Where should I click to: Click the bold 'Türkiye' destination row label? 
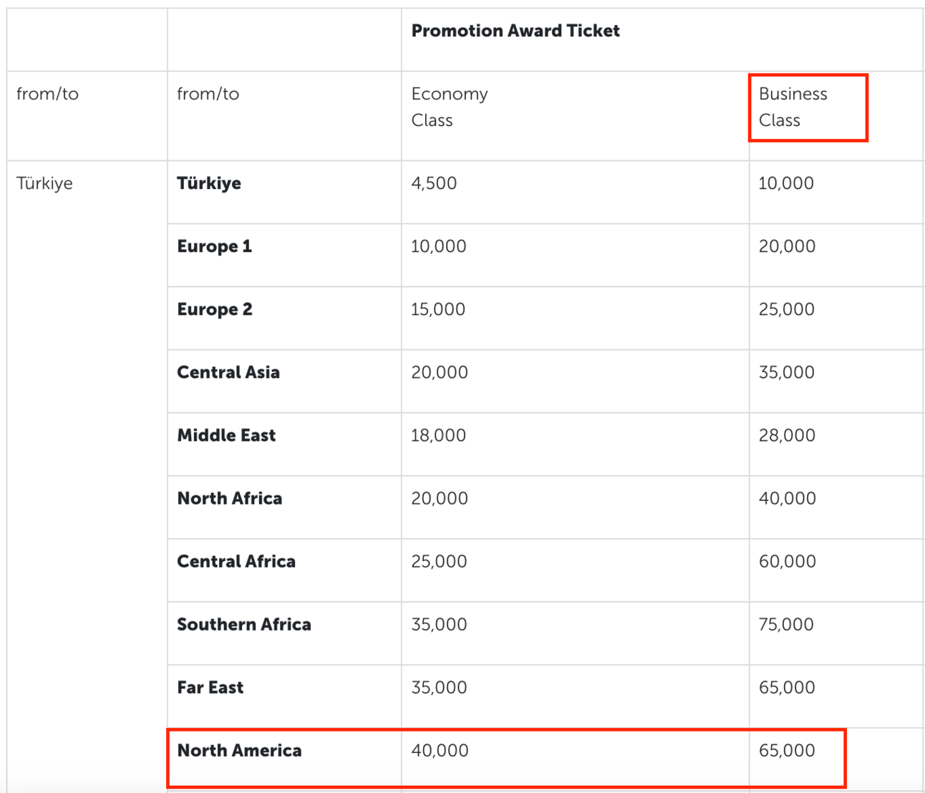(209, 183)
